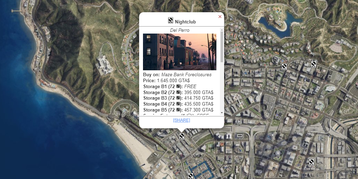This screenshot has height=179, width=358.
Task: Click the crate icon in the Storage B5 row
Action: (178, 110)
